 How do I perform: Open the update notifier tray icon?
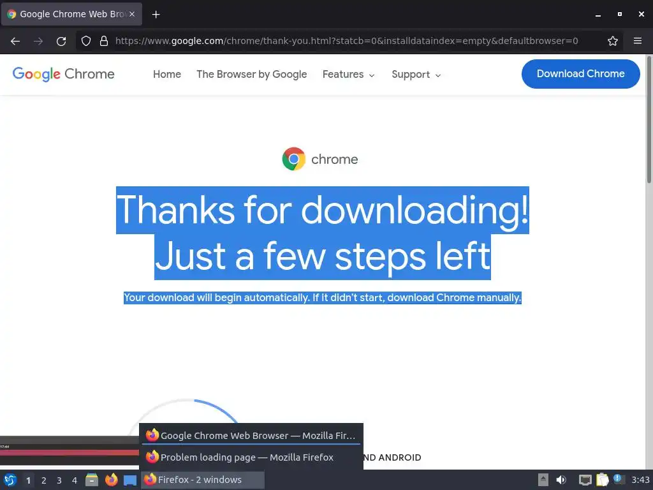[x=619, y=479]
